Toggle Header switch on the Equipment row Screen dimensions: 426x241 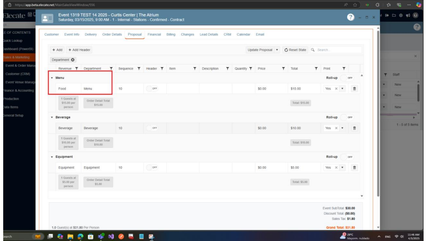[x=152, y=167]
